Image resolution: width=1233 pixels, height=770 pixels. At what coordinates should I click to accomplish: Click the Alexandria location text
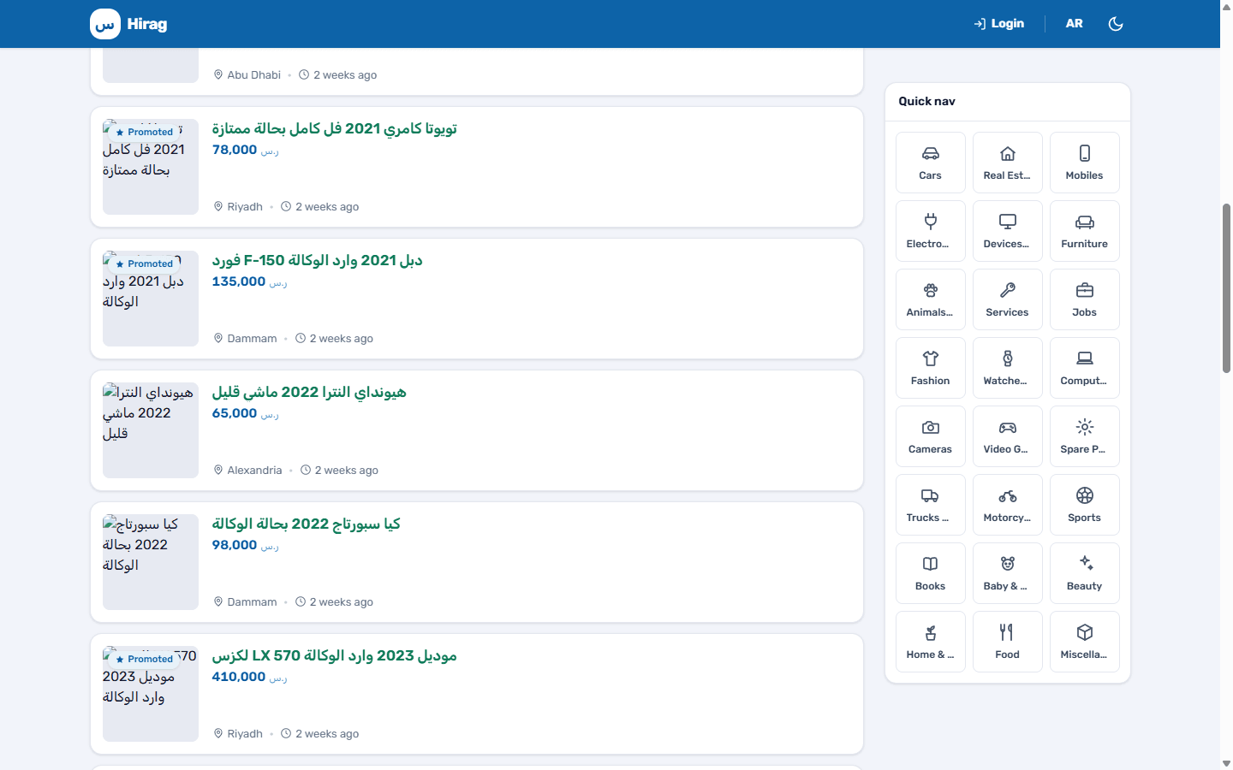click(x=254, y=471)
